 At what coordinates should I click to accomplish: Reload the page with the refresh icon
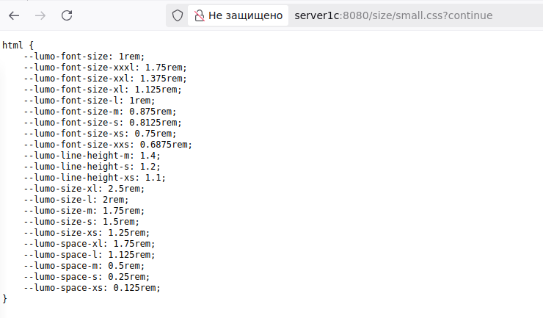click(x=67, y=15)
